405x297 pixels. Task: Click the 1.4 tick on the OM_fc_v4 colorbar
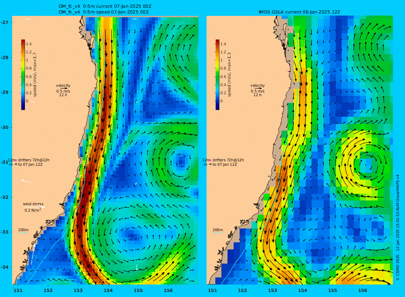pos(29,44)
